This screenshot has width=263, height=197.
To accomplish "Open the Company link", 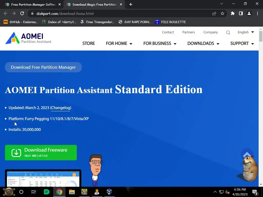I will click(x=211, y=32).
